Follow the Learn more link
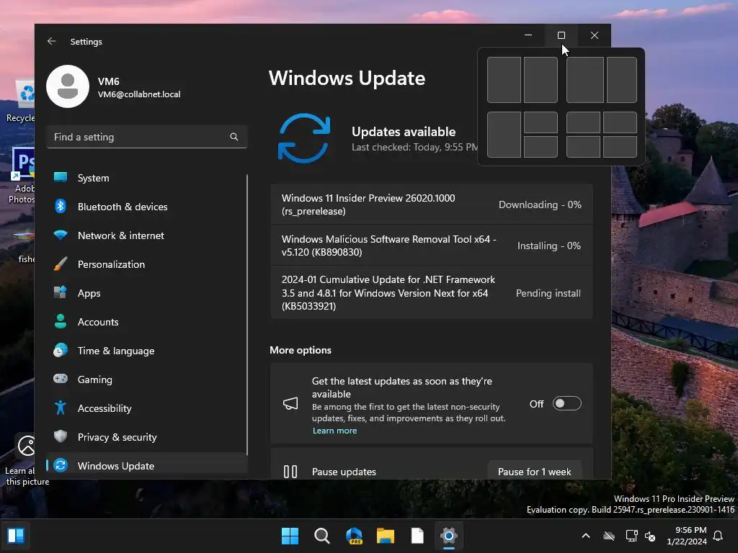The height and width of the screenshot is (553, 738). (x=334, y=431)
